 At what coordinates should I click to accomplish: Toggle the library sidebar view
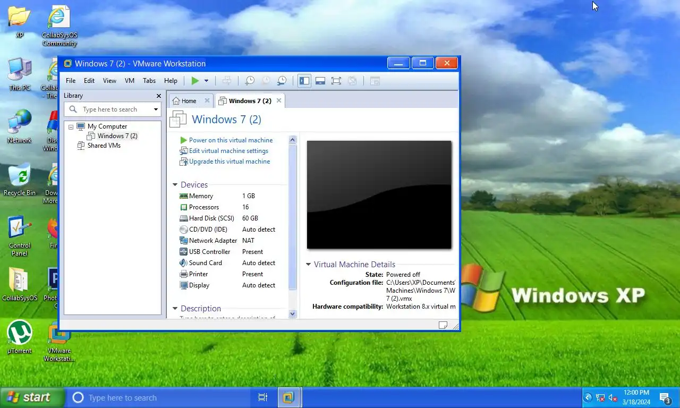pyautogui.click(x=304, y=81)
